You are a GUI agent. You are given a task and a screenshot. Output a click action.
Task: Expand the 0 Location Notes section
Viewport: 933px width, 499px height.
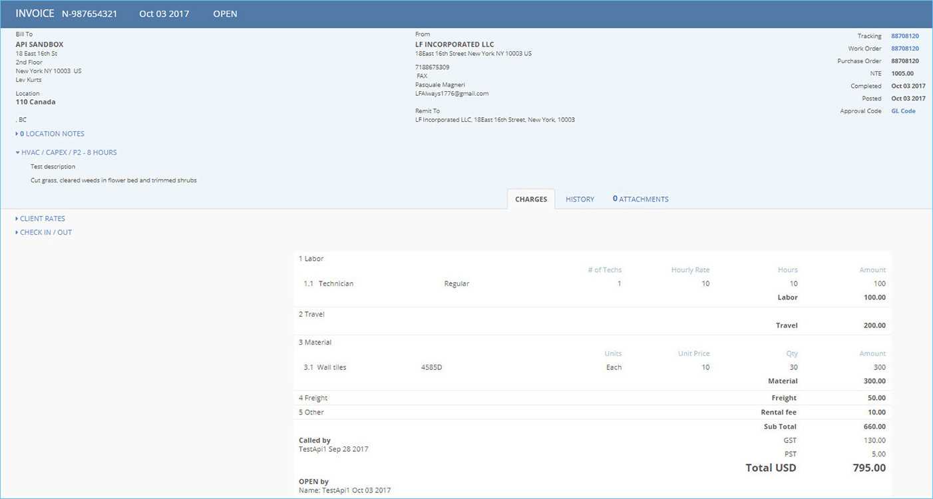[x=50, y=134]
